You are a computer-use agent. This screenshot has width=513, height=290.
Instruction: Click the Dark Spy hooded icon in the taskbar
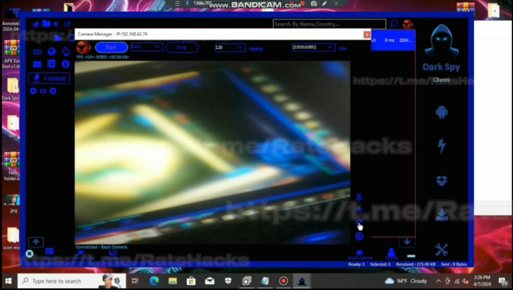302,281
